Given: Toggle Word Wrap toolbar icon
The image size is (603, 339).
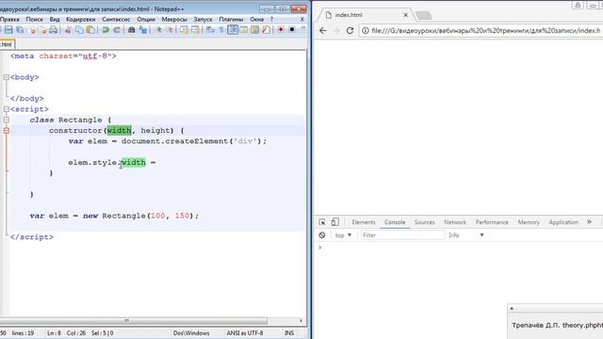Looking at the screenshot, I should pyautogui.click(x=210, y=30).
